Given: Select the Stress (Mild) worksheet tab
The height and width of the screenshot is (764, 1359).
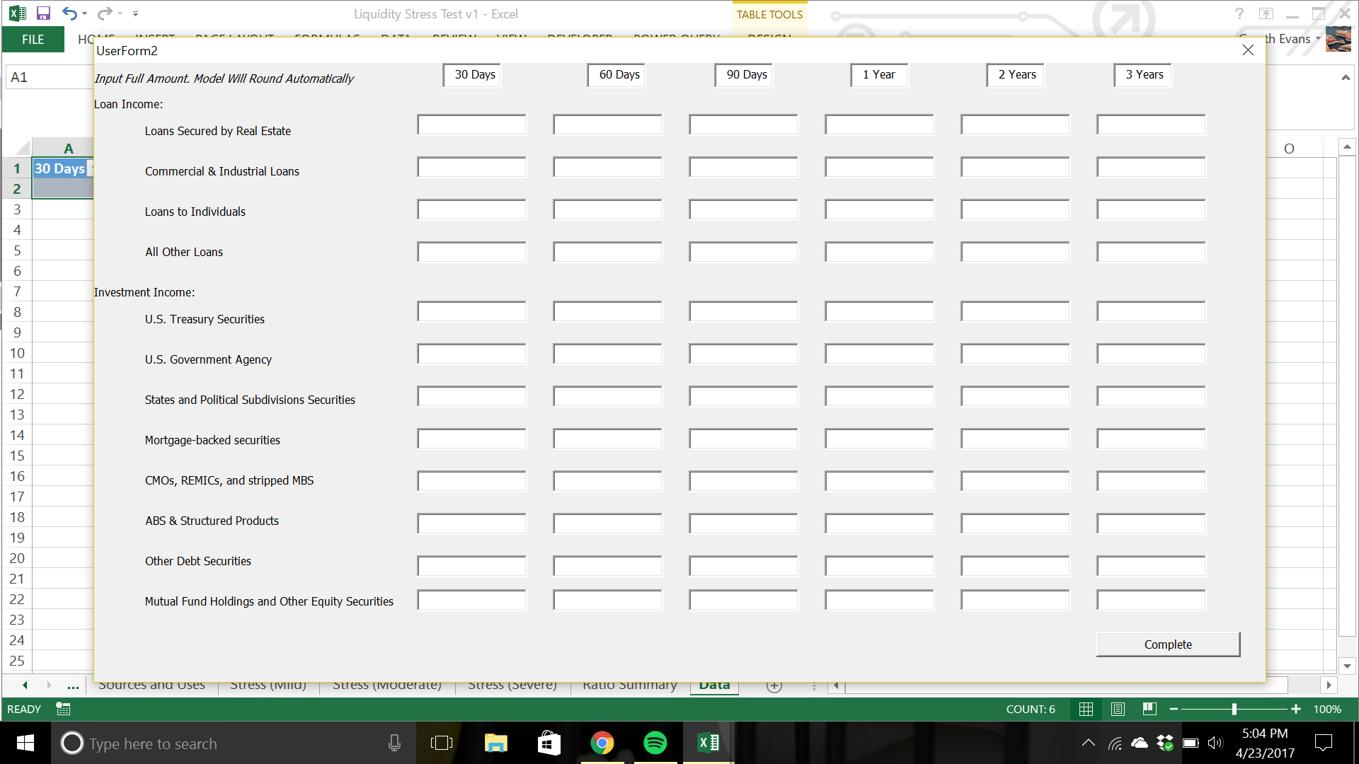Looking at the screenshot, I should (x=268, y=685).
